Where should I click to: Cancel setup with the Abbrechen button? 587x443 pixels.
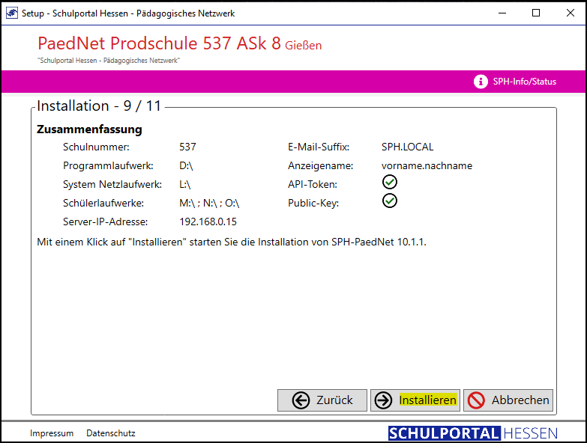coord(508,400)
